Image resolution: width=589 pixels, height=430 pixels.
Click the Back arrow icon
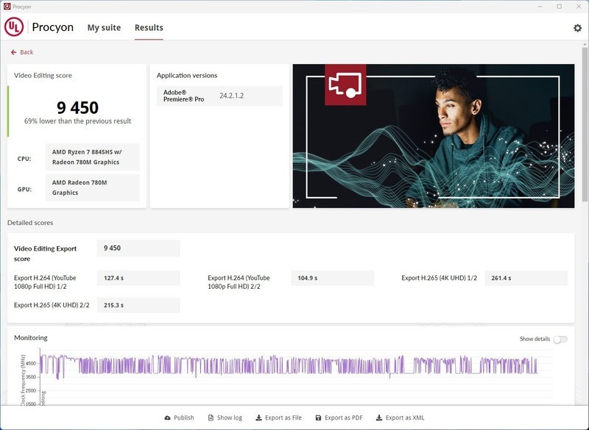[x=14, y=52]
